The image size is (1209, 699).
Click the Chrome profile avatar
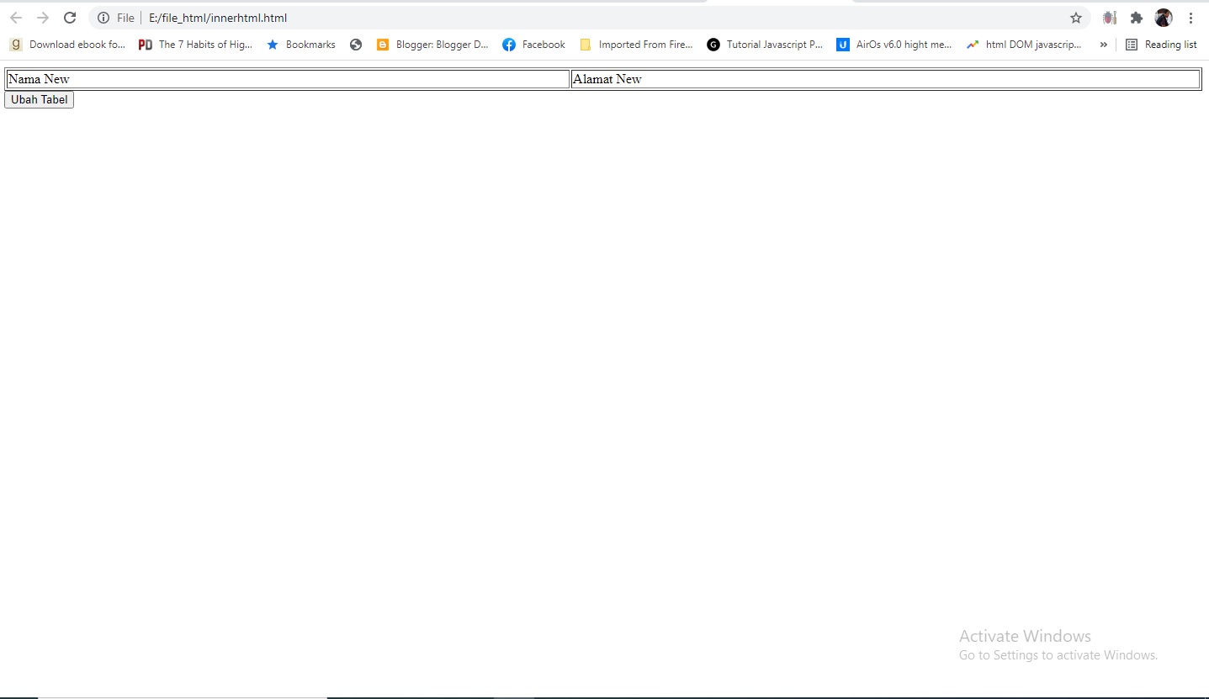(1164, 17)
